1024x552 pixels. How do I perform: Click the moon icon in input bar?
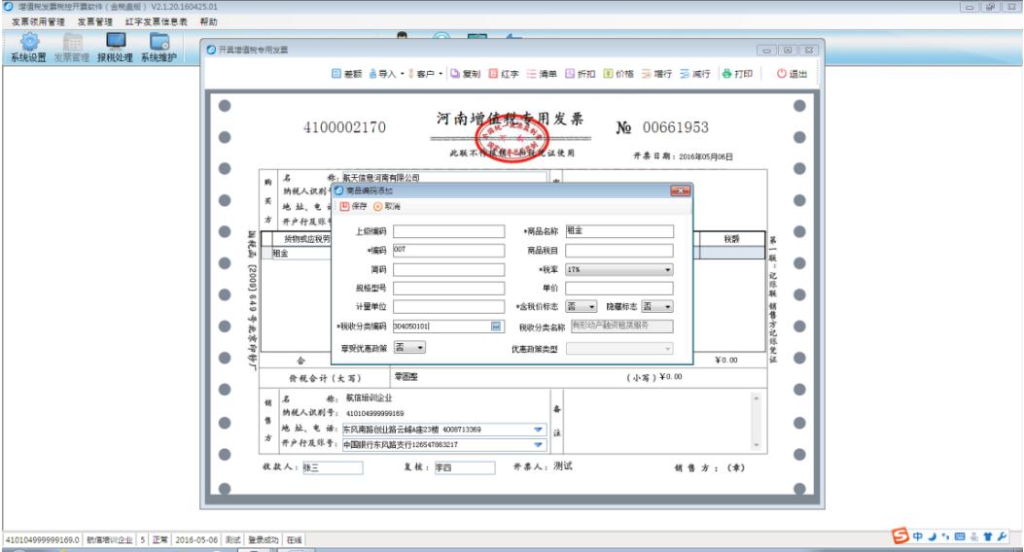point(932,536)
